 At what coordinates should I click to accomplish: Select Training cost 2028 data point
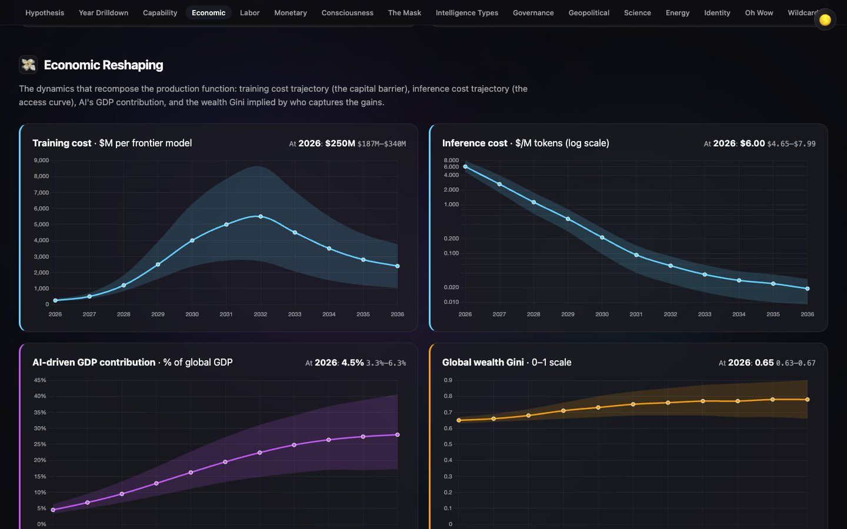pos(124,286)
